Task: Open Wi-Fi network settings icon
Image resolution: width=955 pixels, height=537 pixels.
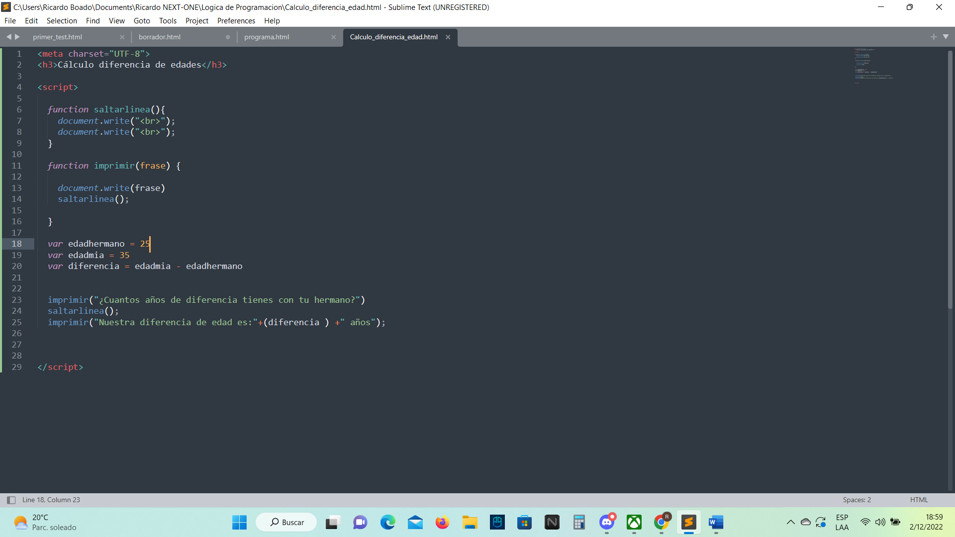Action: click(865, 522)
